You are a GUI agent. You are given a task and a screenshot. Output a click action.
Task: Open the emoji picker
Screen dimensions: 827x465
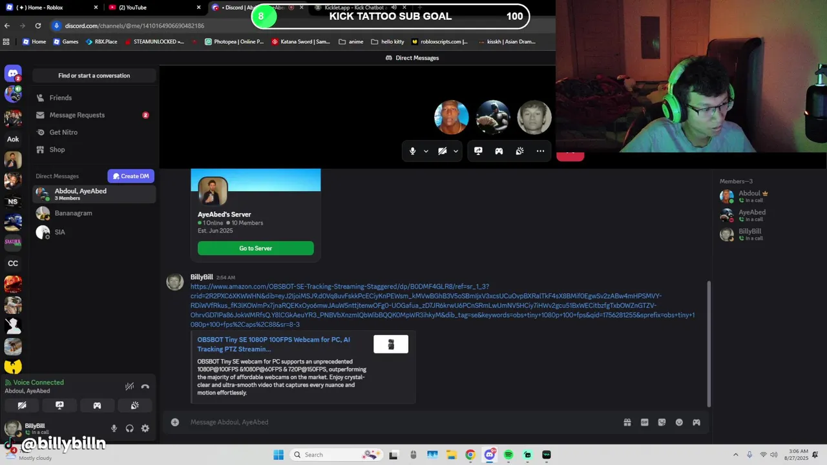[679, 422]
